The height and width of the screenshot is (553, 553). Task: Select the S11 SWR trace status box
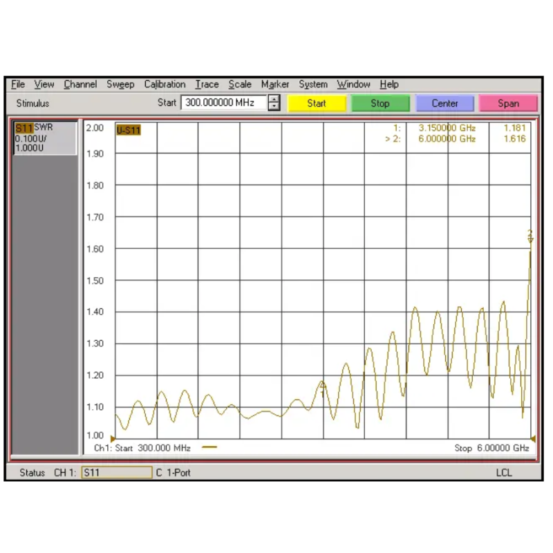tap(46, 138)
